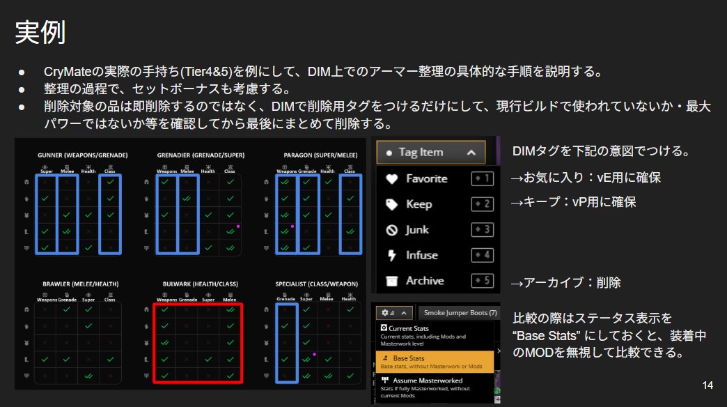Toggle Bulwark helmet Weapons checkmark
The width and height of the screenshot is (727, 407).
(165, 309)
